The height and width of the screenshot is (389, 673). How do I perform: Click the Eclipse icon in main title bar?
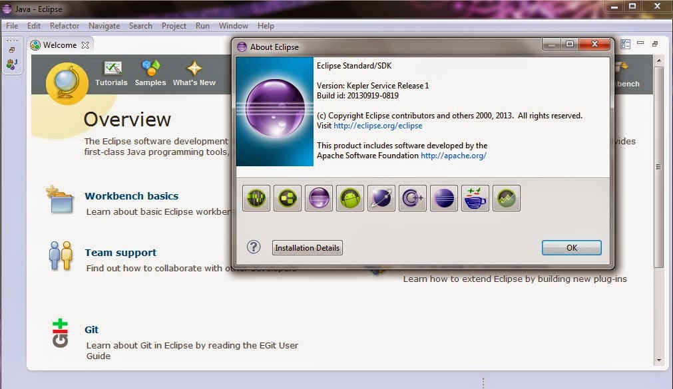(x=7, y=9)
